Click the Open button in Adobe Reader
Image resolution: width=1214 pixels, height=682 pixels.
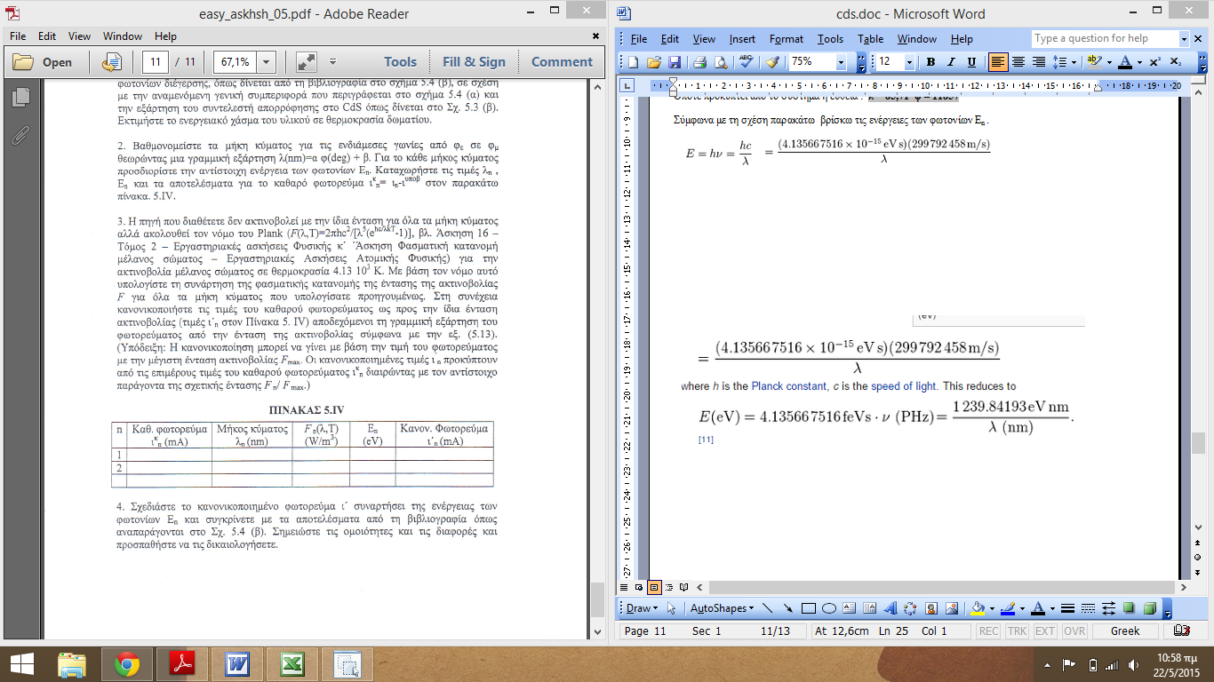pyautogui.click(x=42, y=62)
